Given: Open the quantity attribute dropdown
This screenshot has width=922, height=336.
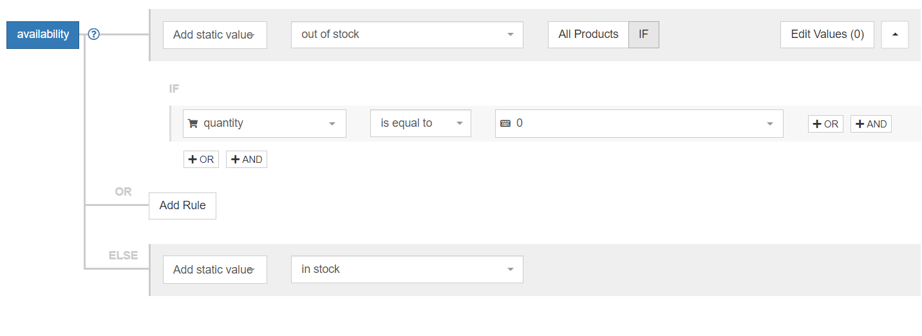Looking at the screenshot, I should coord(264,124).
